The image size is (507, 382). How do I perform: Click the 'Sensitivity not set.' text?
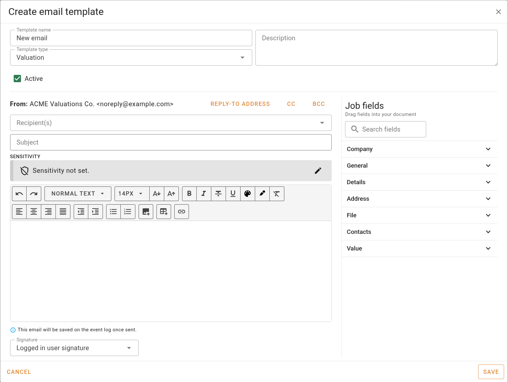pyautogui.click(x=61, y=171)
